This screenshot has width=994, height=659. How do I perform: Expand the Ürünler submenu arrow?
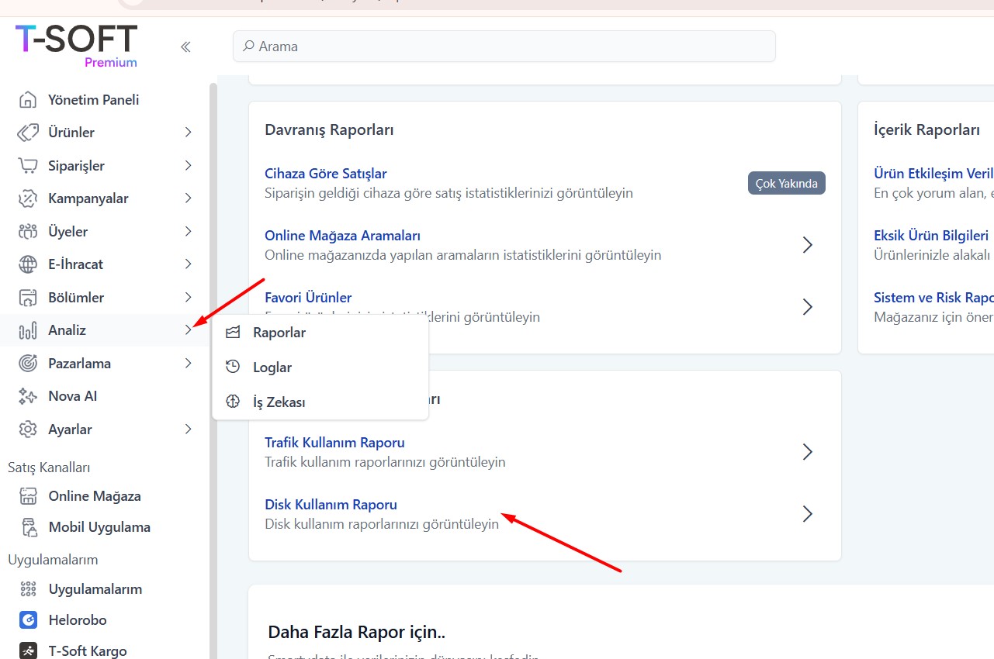click(x=188, y=133)
